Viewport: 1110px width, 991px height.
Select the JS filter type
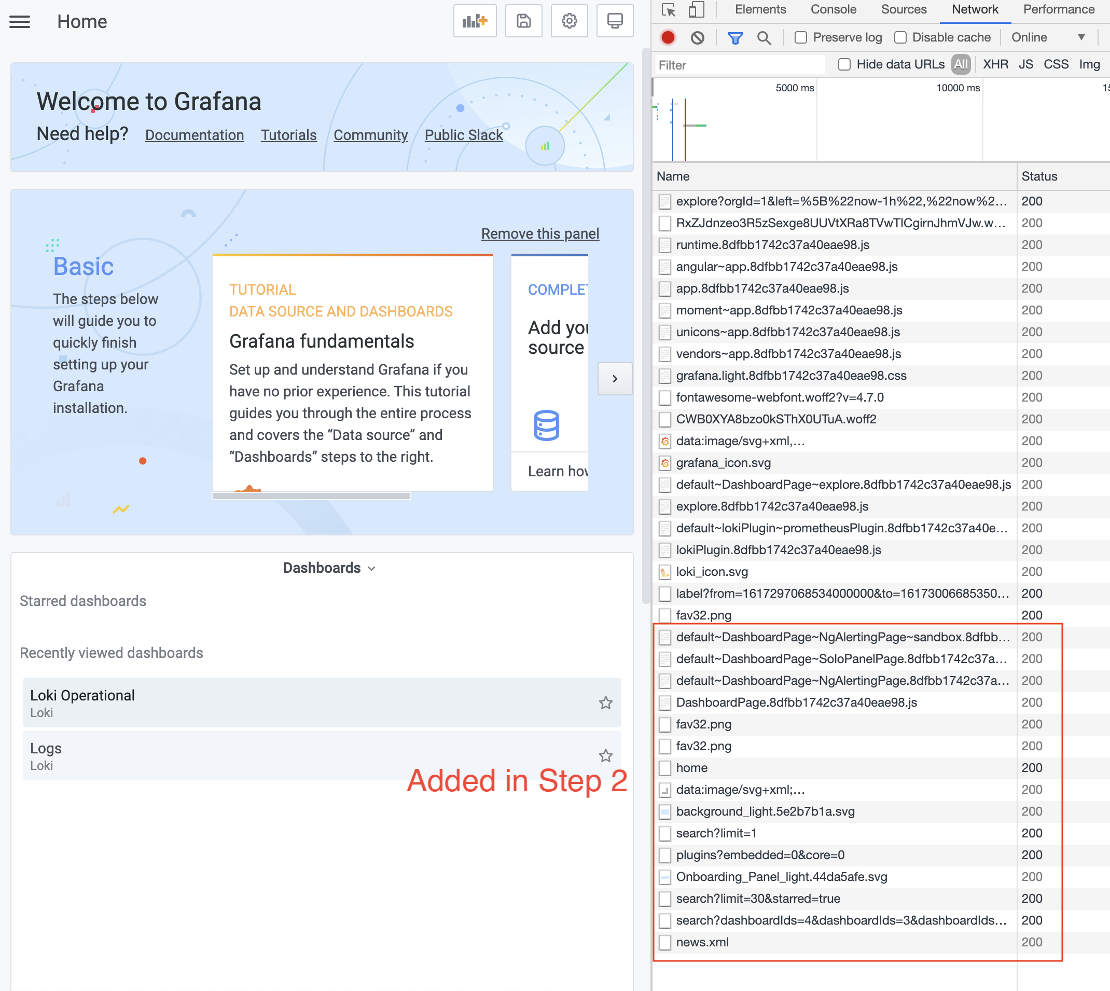[1025, 64]
